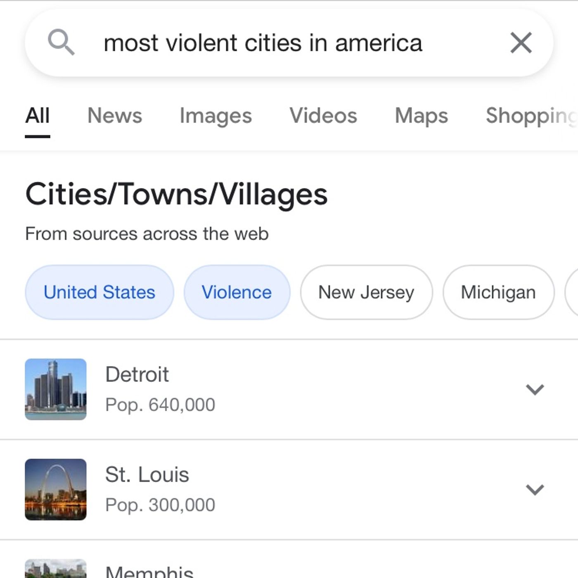
Task: Toggle the United States filter chip
Action: pos(99,292)
